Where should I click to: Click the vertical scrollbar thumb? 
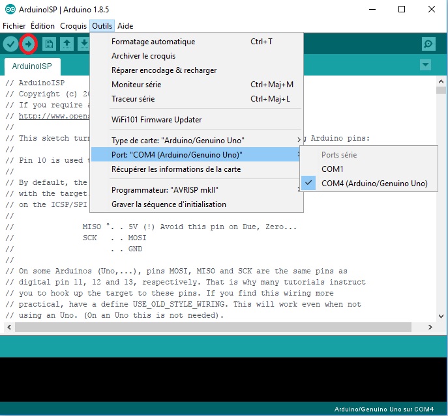click(441, 90)
